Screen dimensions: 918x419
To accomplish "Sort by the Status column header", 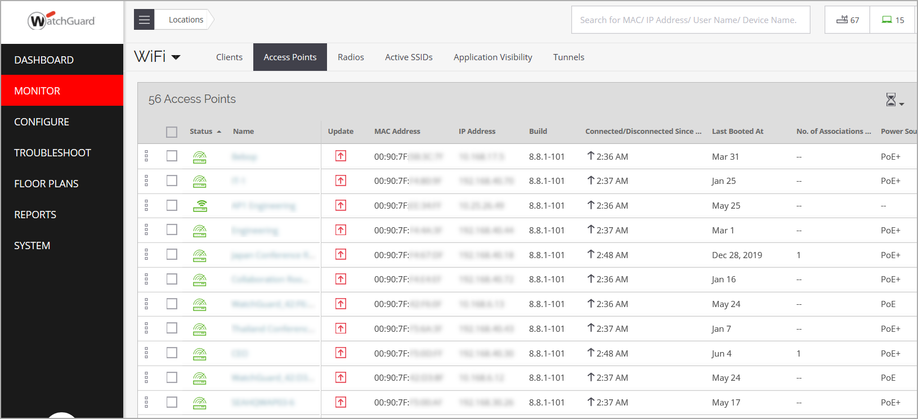I will (x=201, y=132).
